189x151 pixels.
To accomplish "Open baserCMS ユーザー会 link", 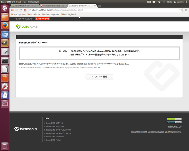I will coord(55,126).
